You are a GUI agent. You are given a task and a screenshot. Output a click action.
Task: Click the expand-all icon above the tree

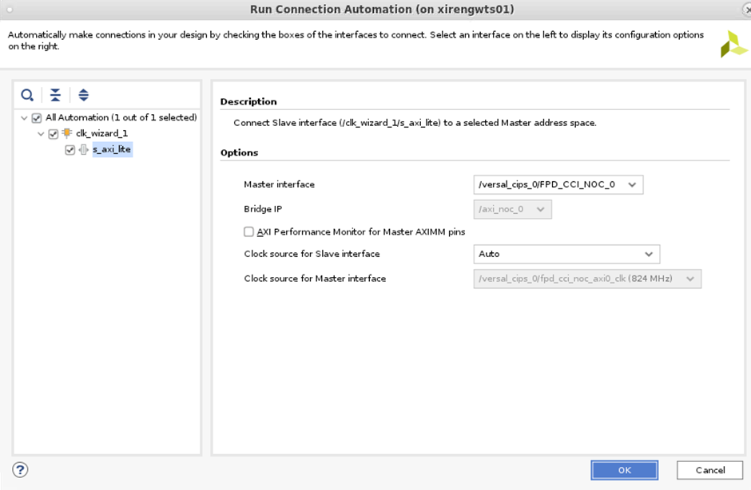[x=84, y=95]
